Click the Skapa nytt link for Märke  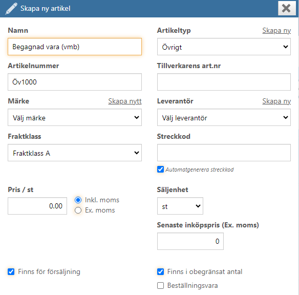(125, 101)
